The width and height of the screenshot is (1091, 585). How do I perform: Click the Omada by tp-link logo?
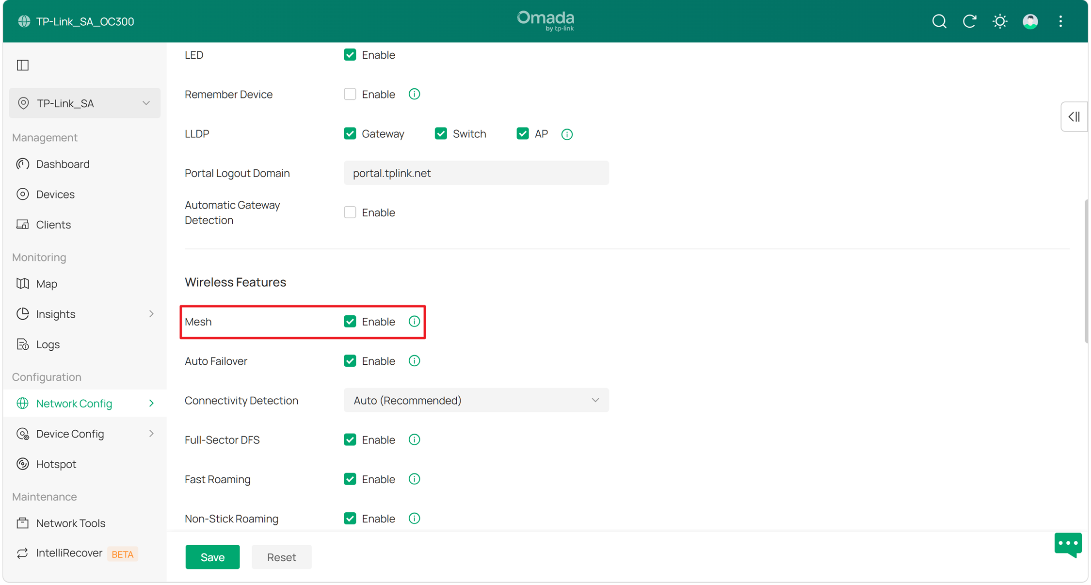(545, 21)
